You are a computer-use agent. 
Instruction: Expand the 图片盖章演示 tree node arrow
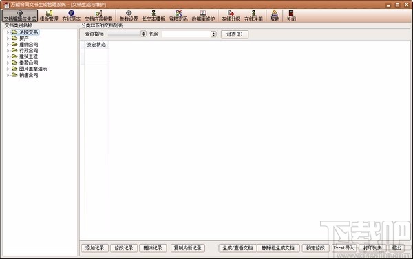[8, 69]
